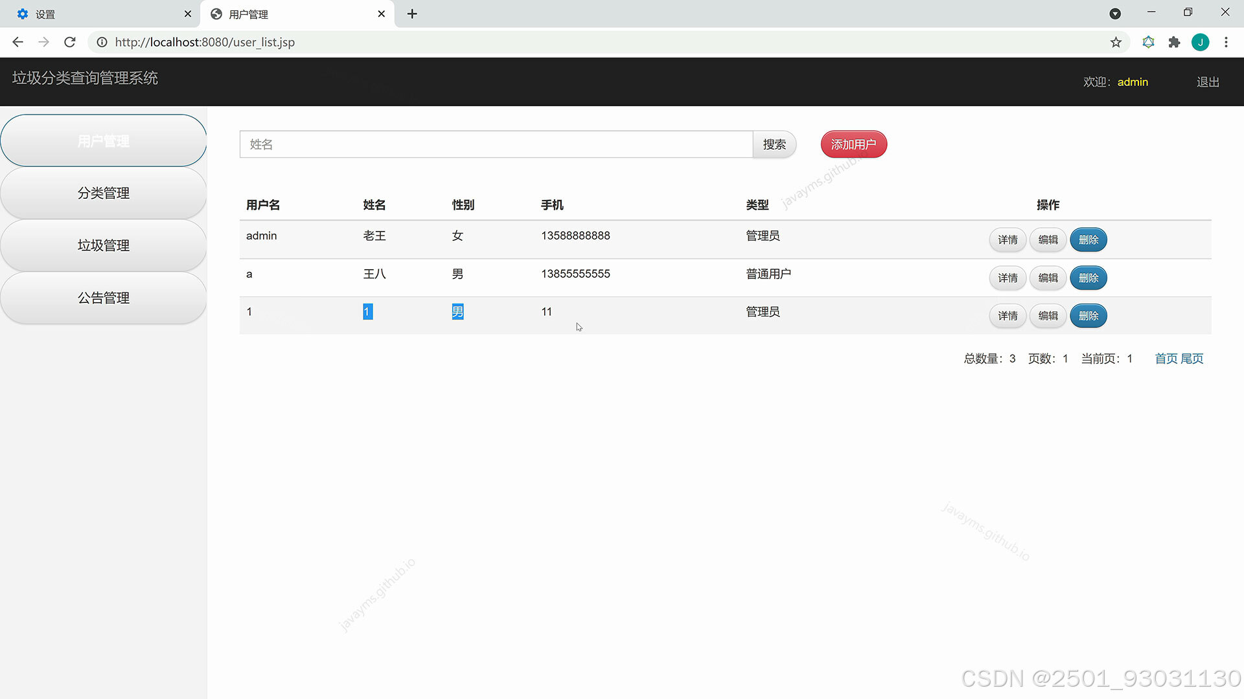Click 删除 for user 王八

[1088, 278]
